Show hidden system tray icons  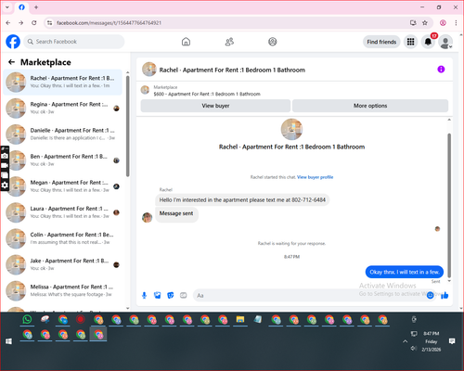(x=405, y=341)
